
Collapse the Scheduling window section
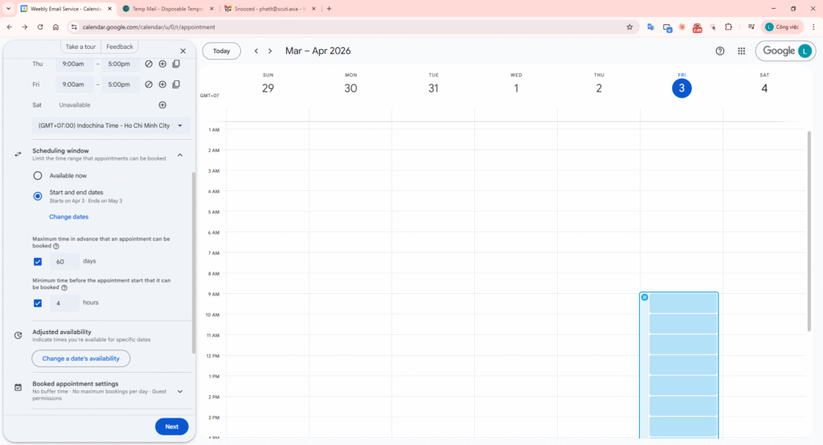(x=180, y=155)
